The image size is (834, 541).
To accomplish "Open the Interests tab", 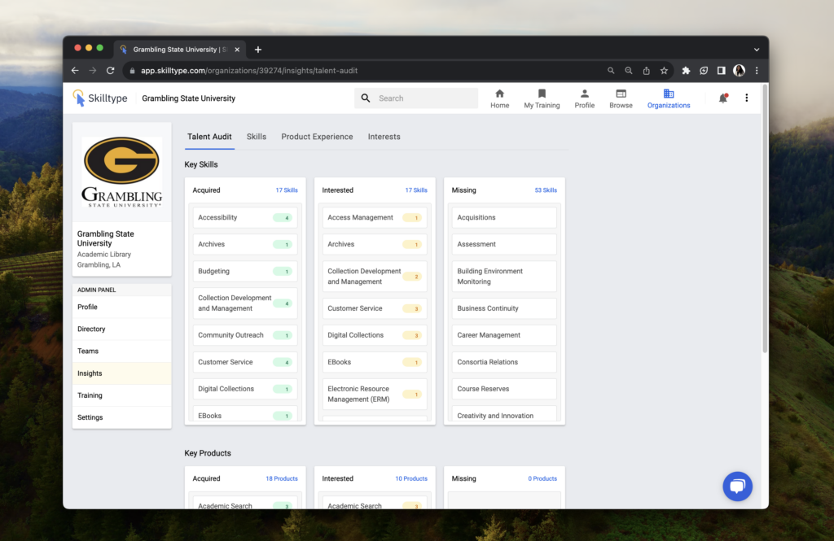I will click(384, 137).
